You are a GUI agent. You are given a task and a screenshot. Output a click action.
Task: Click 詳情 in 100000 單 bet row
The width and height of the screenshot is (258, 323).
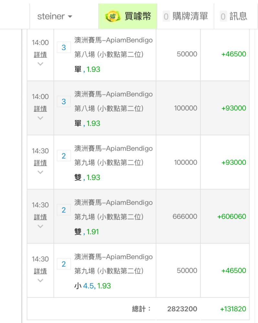[40, 109]
